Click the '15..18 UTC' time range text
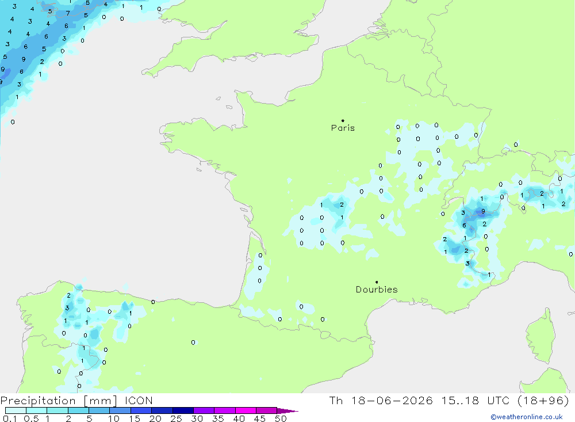This screenshot has height=422, width=575. (477, 400)
